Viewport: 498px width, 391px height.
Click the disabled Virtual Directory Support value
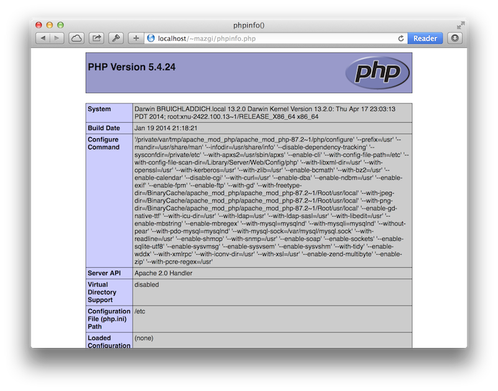146,284
